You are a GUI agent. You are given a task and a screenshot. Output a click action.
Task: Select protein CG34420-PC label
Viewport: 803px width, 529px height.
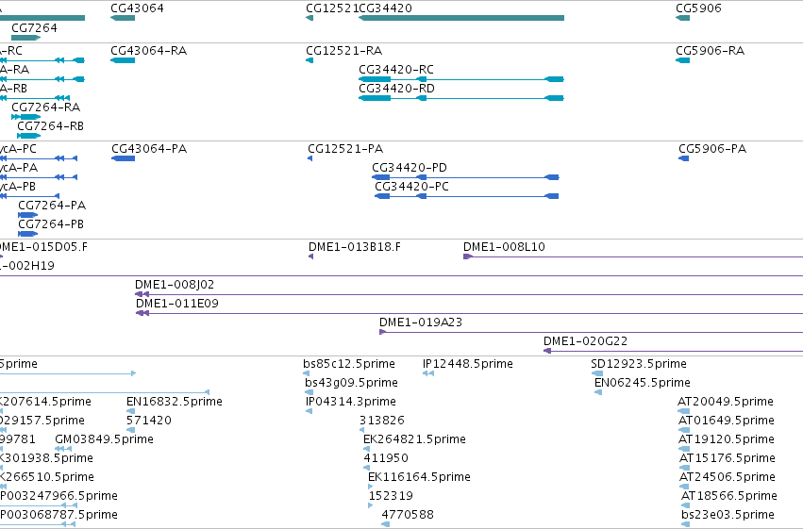point(411,187)
